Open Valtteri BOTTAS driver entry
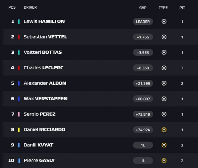198x168 pixels. (x=43, y=52)
